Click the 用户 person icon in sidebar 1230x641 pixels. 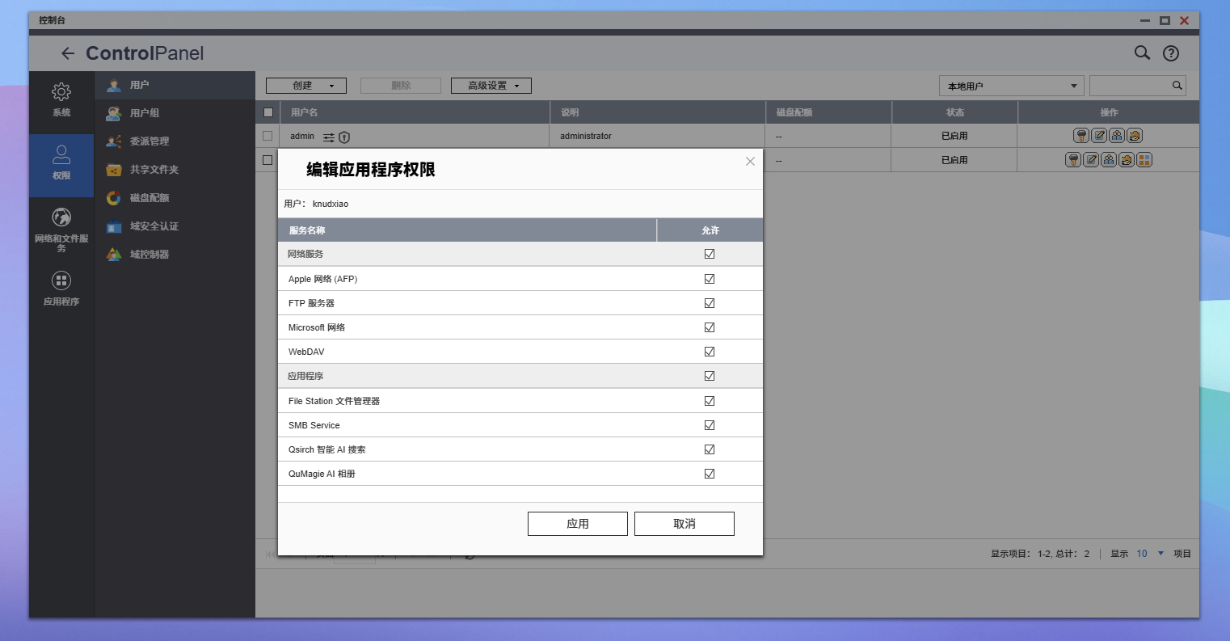point(114,85)
